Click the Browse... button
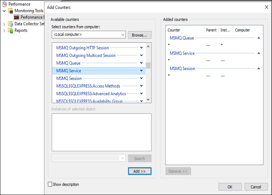Image resolution: width=272 pixels, height=195 pixels. point(139,35)
